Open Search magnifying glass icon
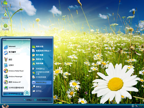This screenshot has height=108, width=144. 33,87
